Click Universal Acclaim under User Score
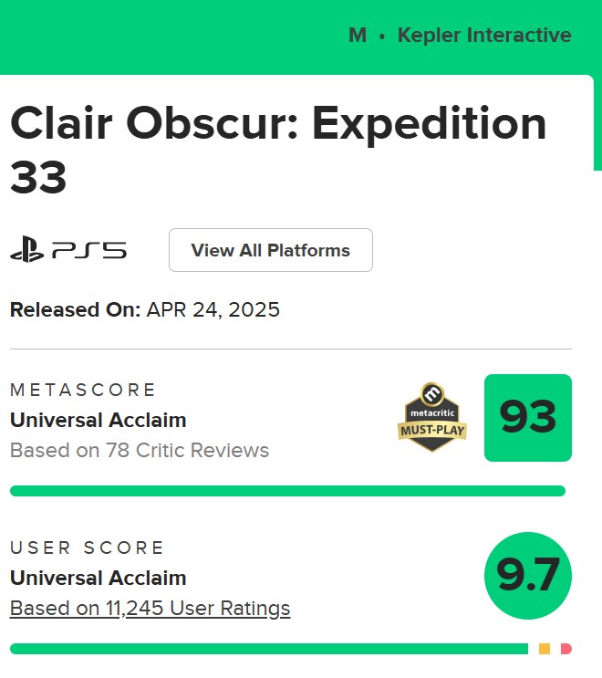This screenshot has height=678, width=602. pyautogui.click(x=98, y=578)
